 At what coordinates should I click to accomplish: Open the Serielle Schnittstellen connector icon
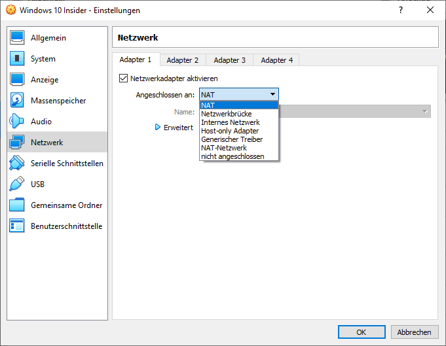[x=17, y=163]
